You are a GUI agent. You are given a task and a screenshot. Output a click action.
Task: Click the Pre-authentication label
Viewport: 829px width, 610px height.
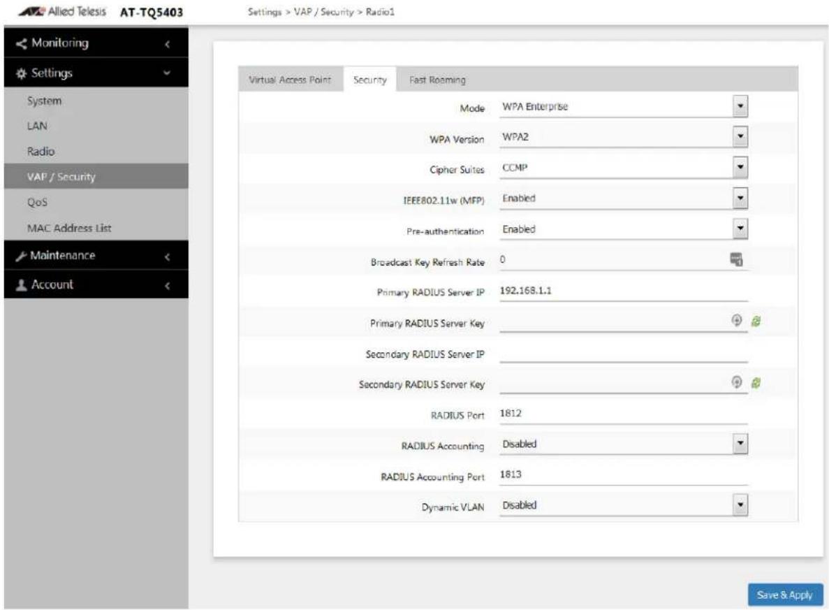point(445,231)
